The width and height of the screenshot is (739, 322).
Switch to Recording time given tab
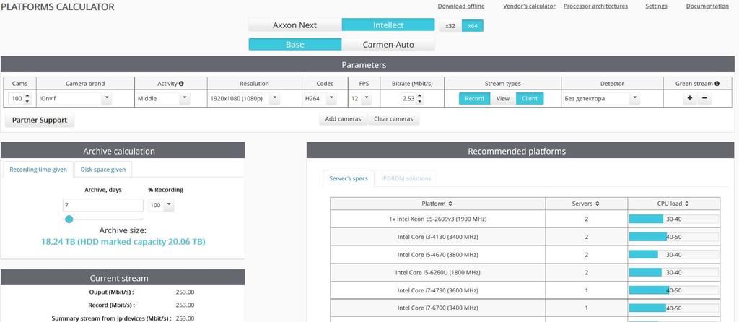[x=38, y=169]
